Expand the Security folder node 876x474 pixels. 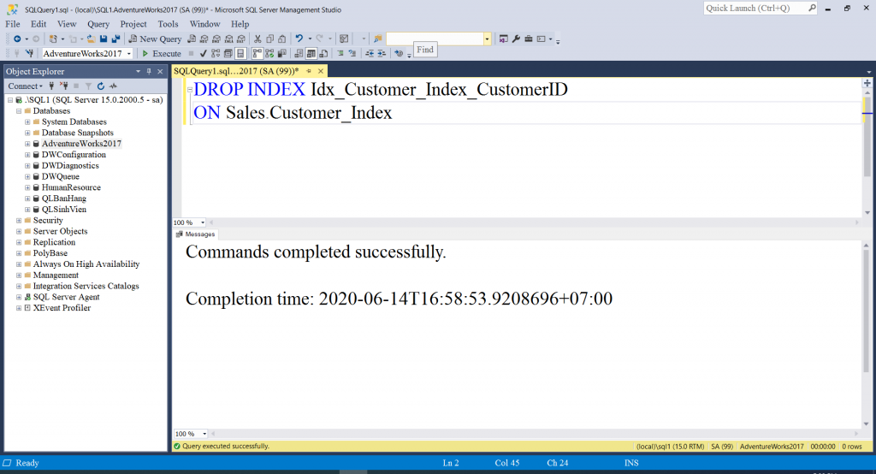pos(19,221)
